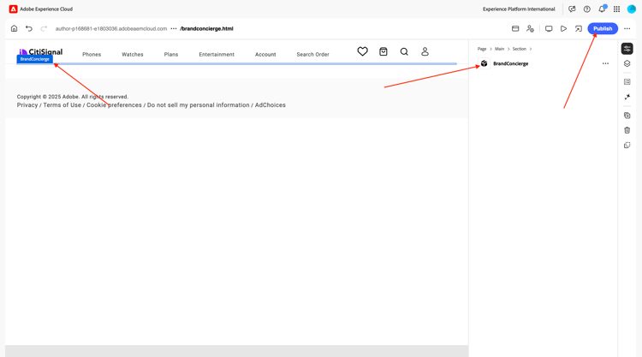Go to Section in the breadcrumb
Viewport: 642px width, 357px height.
pyautogui.click(x=520, y=49)
